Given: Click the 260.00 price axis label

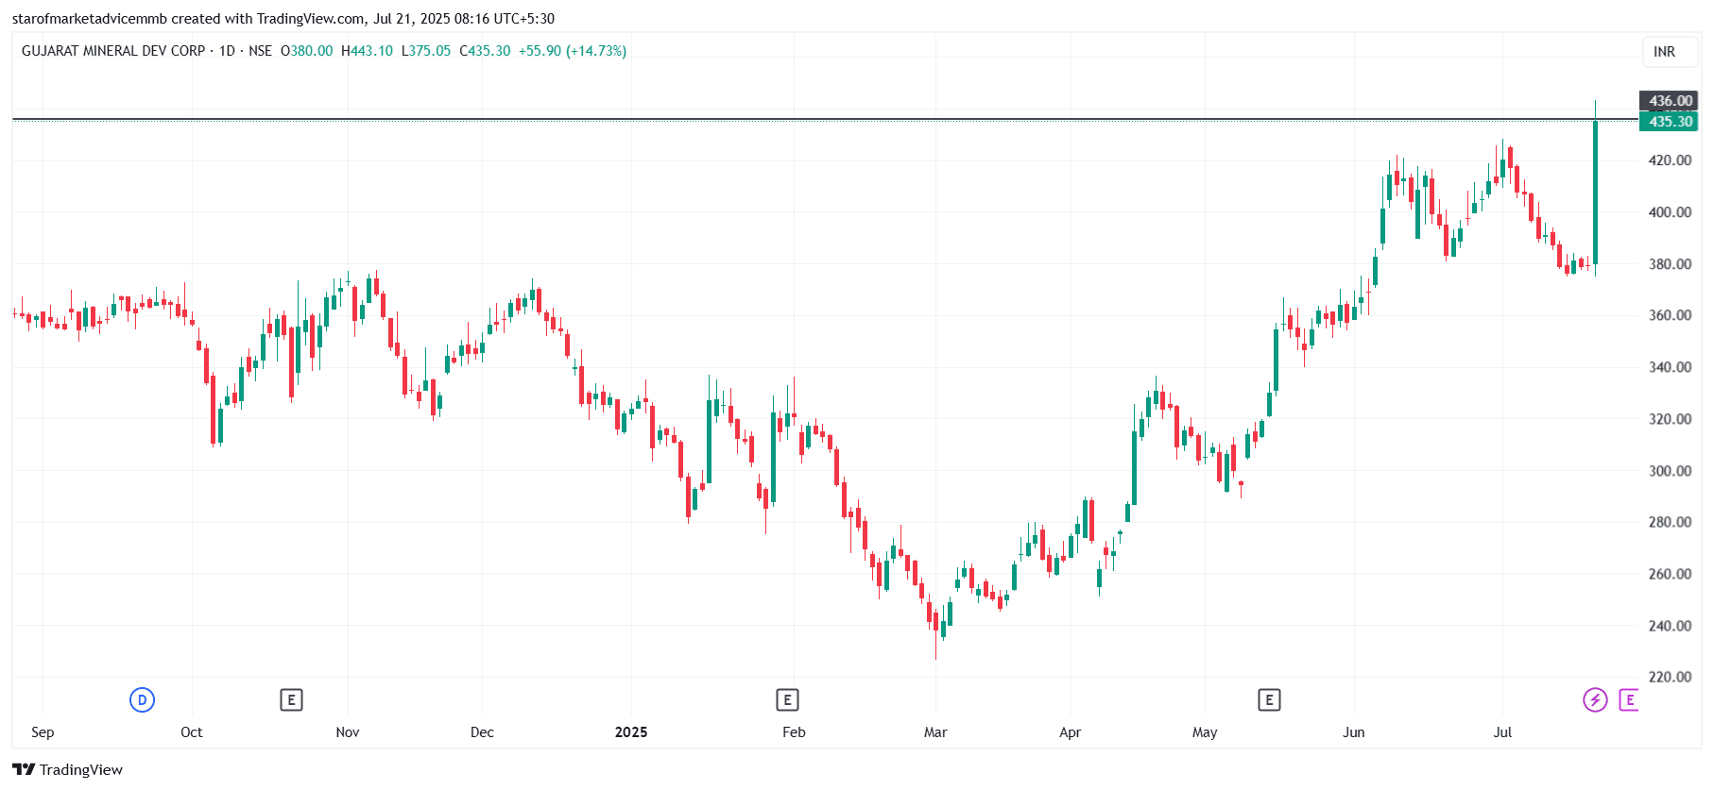Looking at the screenshot, I should pos(1670,574).
